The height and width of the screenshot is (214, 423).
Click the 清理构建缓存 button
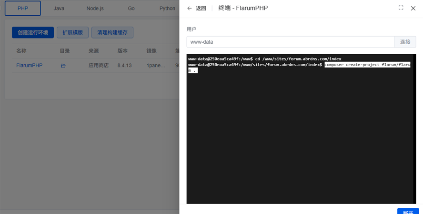click(x=112, y=32)
